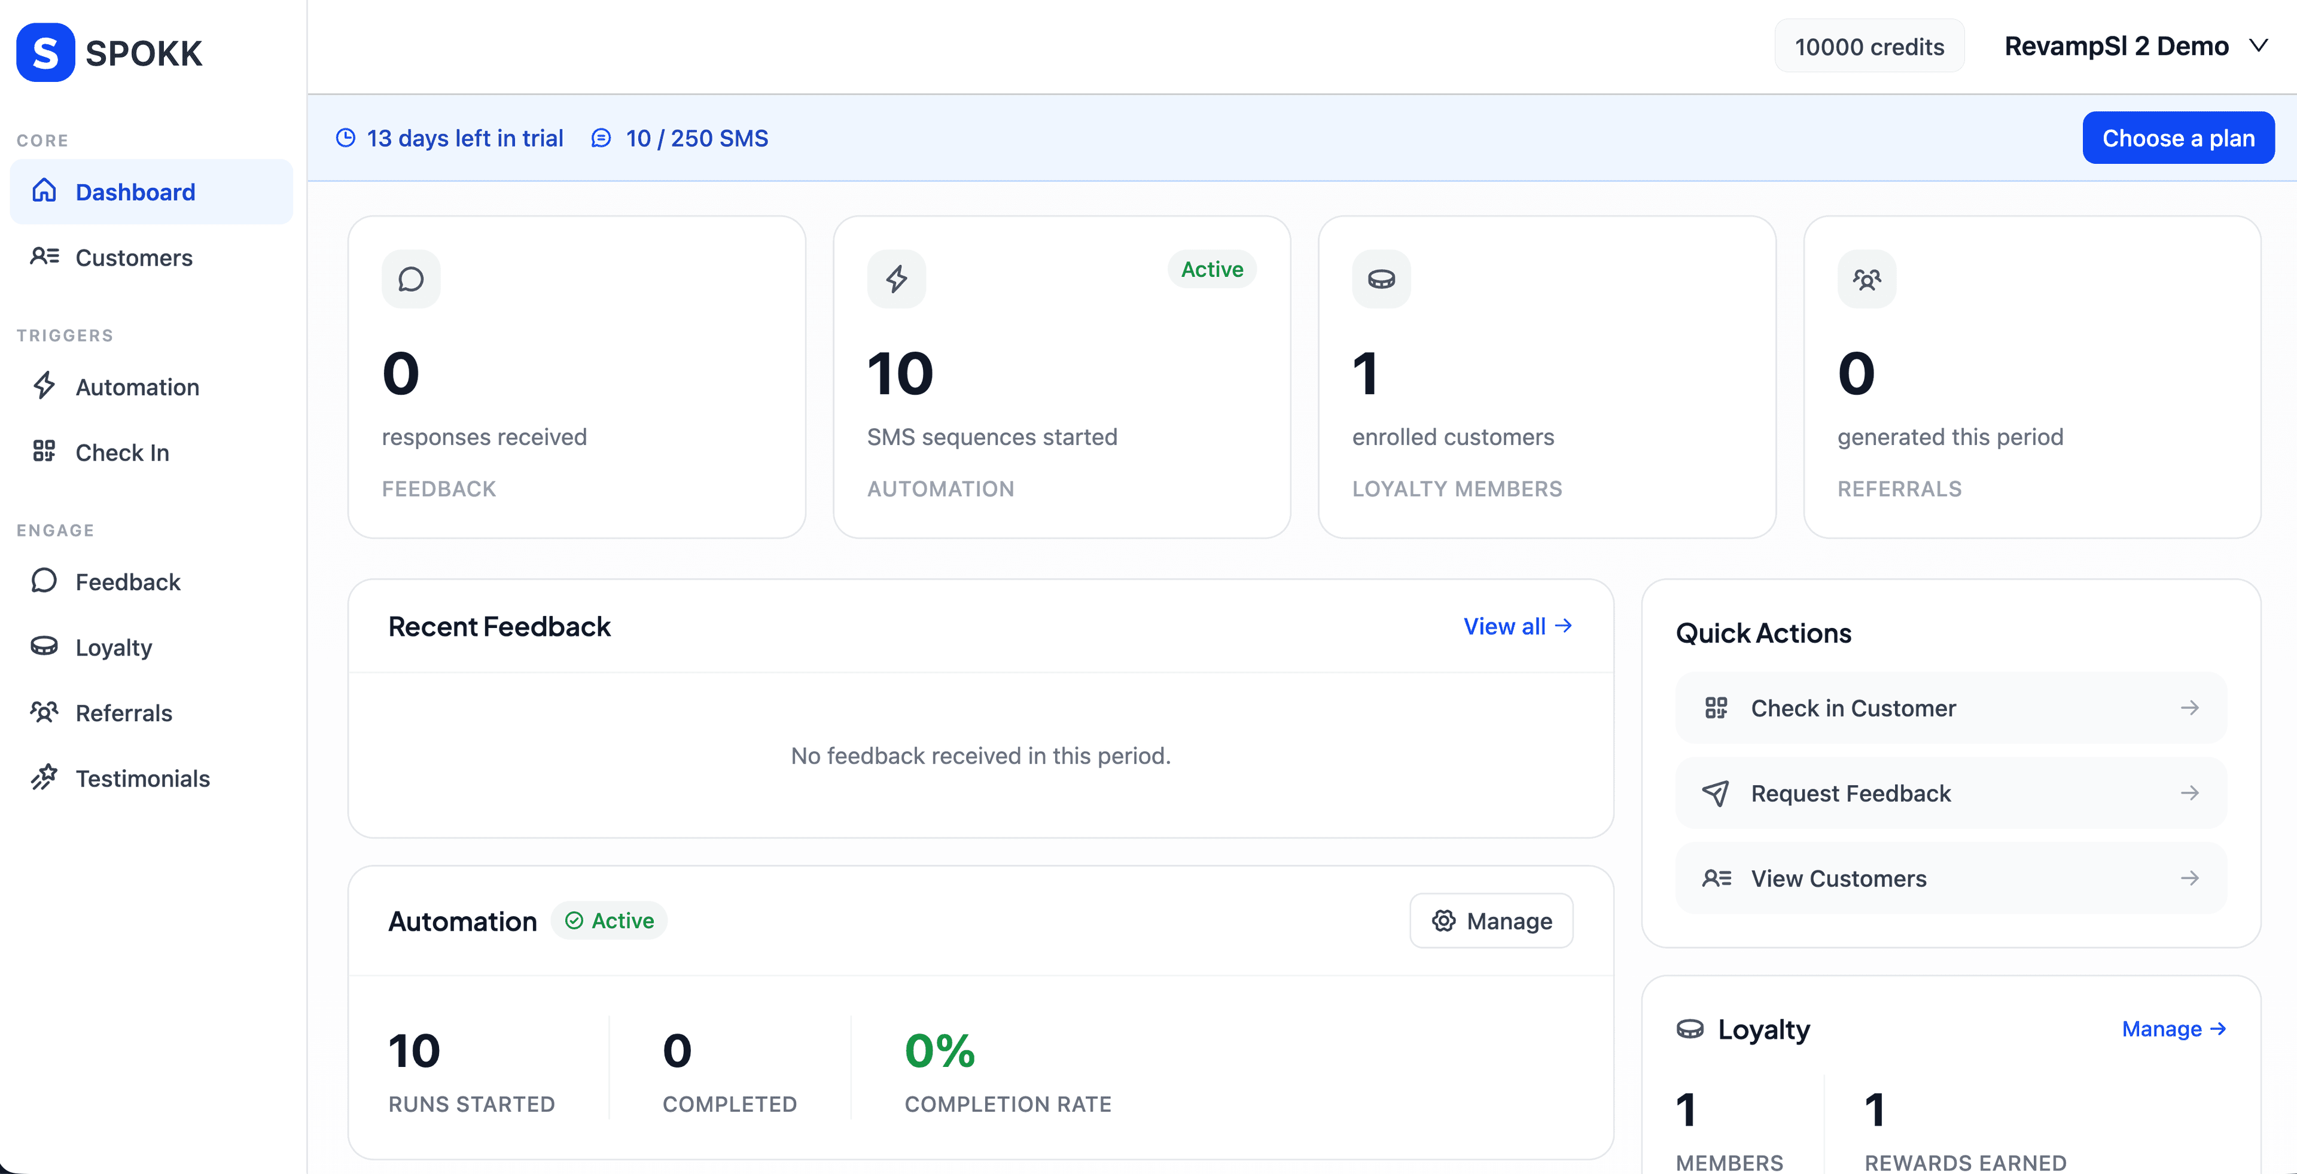Select the Loyalty ring icon in sidebar
Image resolution: width=2297 pixels, height=1174 pixels.
[45, 647]
